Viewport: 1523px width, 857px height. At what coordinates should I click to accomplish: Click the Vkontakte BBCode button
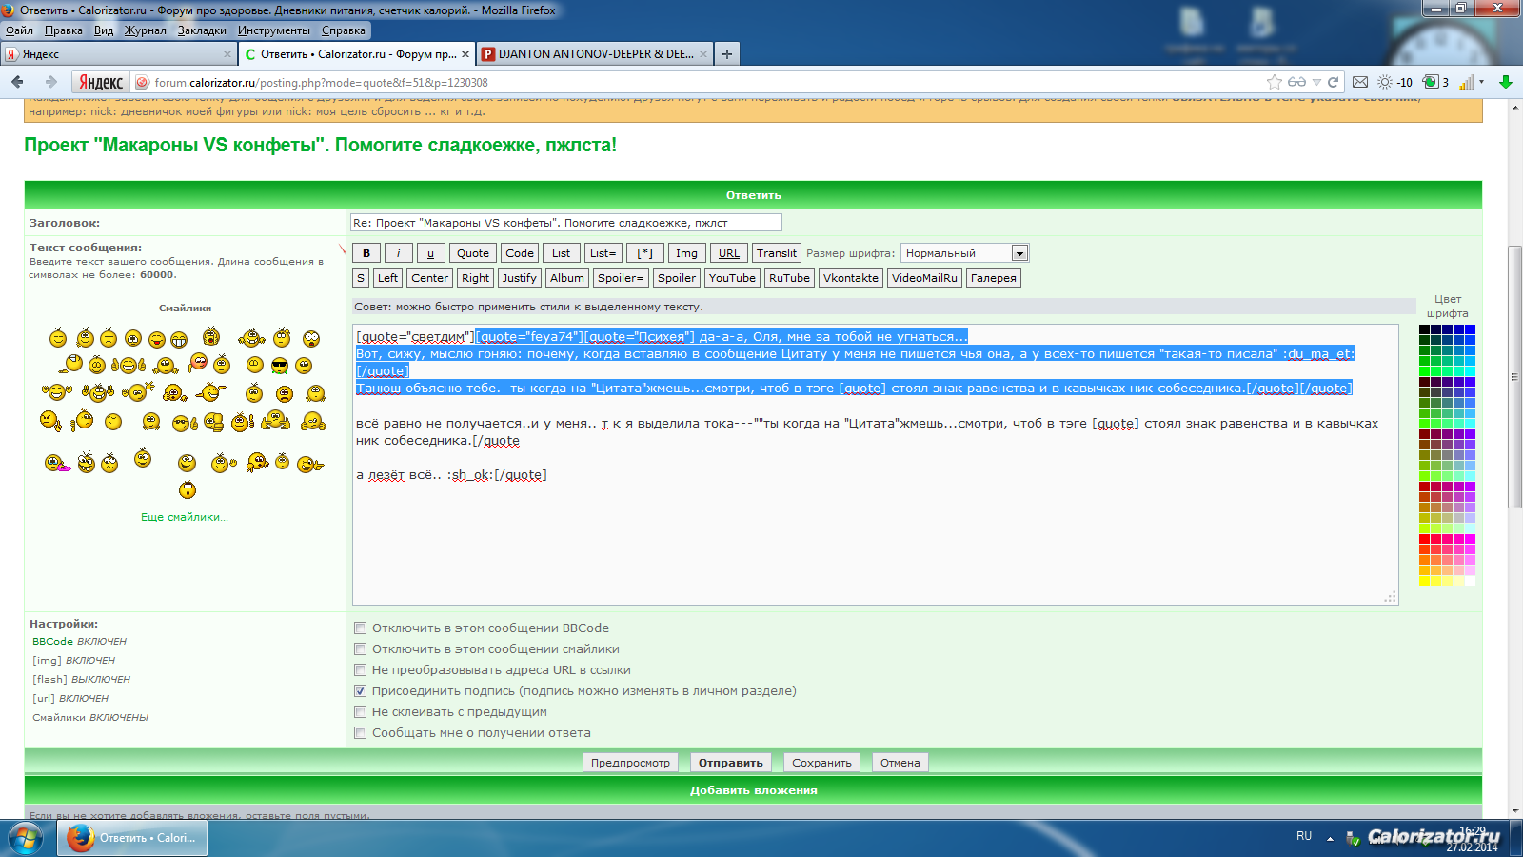[851, 278]
